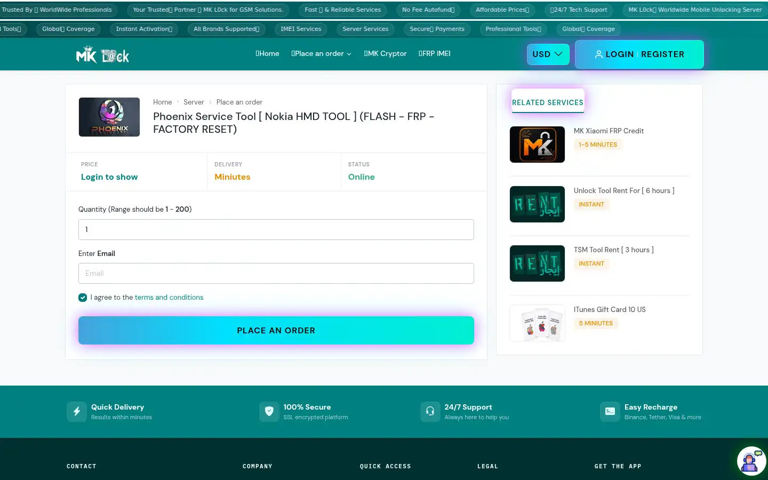
Task: Open TSM Tool Rent 3 hours link
Action: point(613,250)
